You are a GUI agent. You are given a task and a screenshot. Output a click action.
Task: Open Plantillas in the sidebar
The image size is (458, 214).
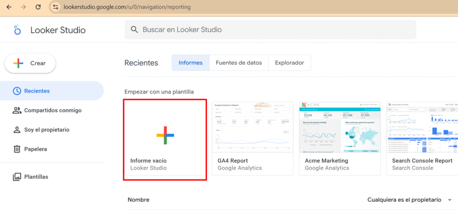coord(52,177)
